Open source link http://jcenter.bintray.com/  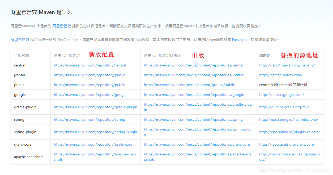[281, 75]
